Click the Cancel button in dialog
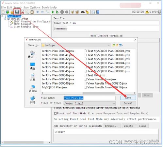The height and width of the screenshot is (147, 163). coord(128,103)
